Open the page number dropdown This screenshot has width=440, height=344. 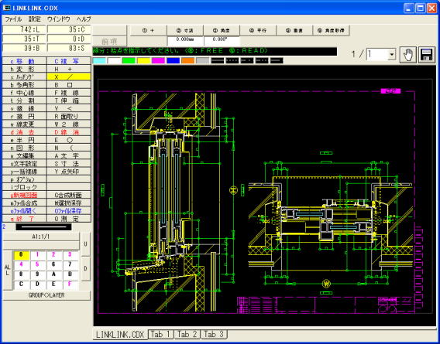392,55
